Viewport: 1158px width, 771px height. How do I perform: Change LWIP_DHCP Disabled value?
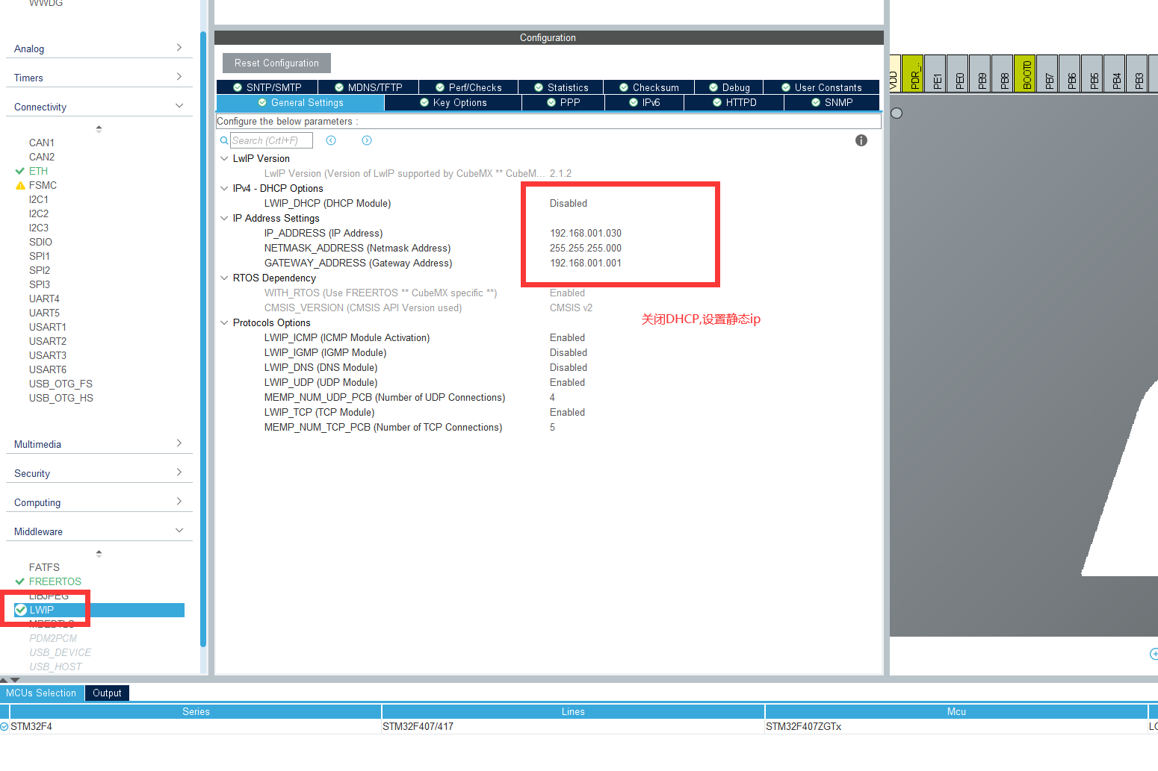click(x=569, y=203)
